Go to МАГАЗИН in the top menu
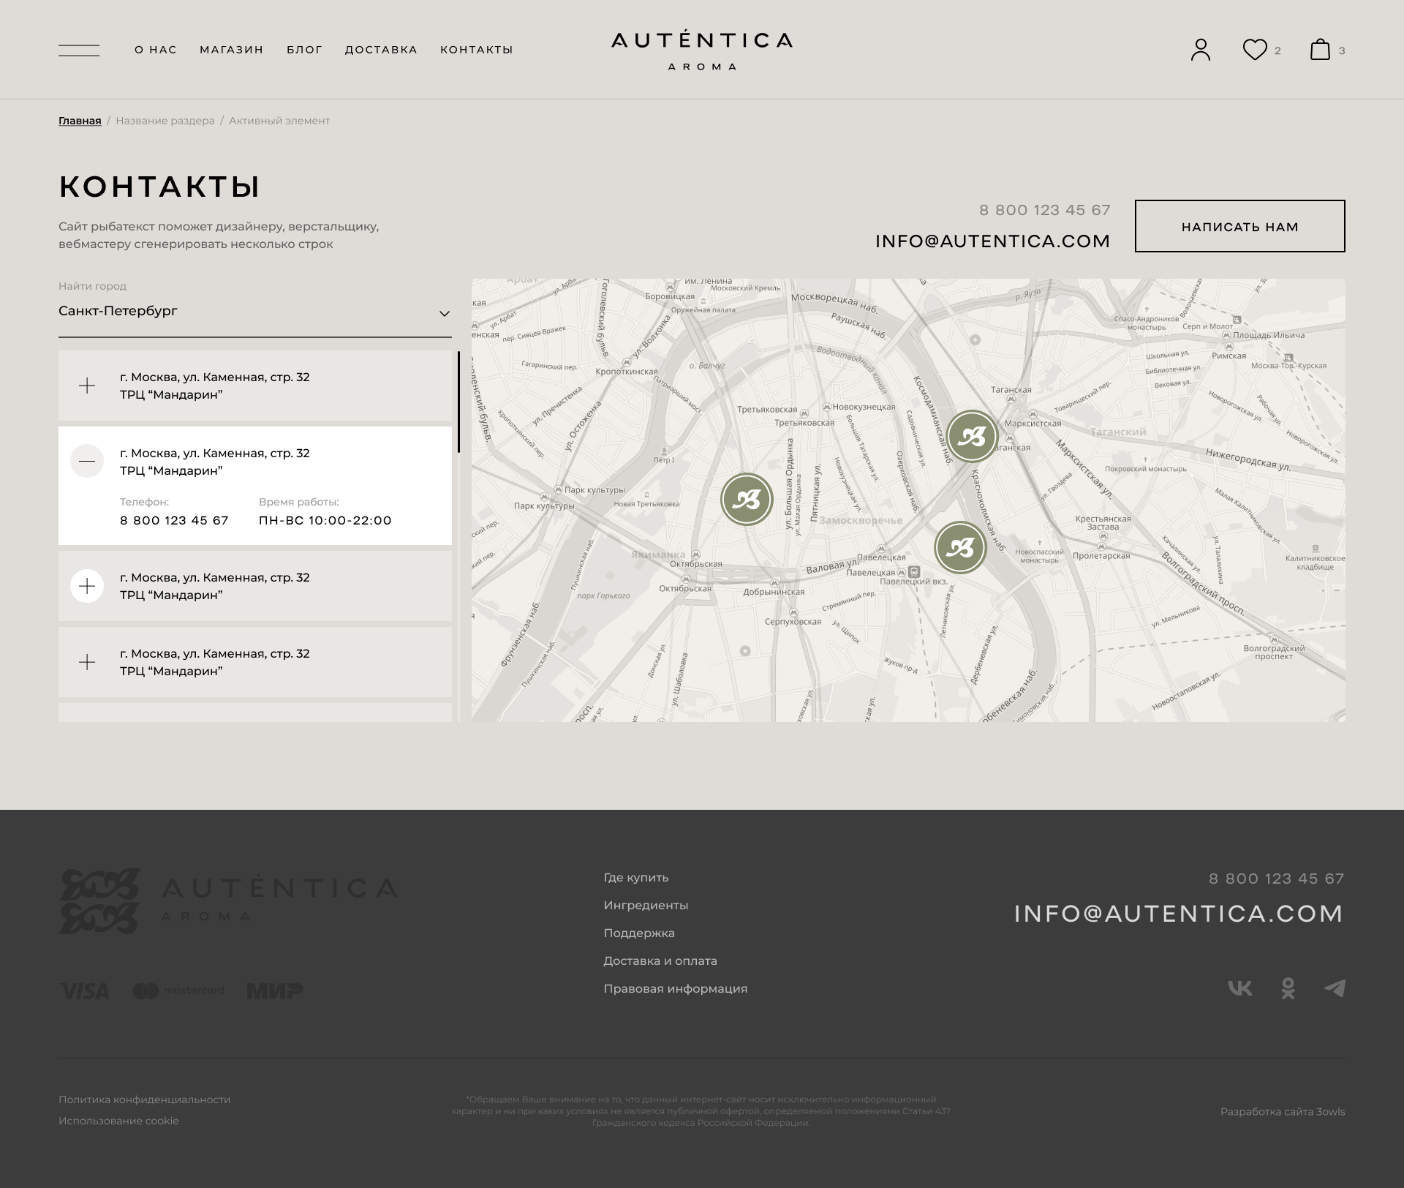 [x=231, y=50]
